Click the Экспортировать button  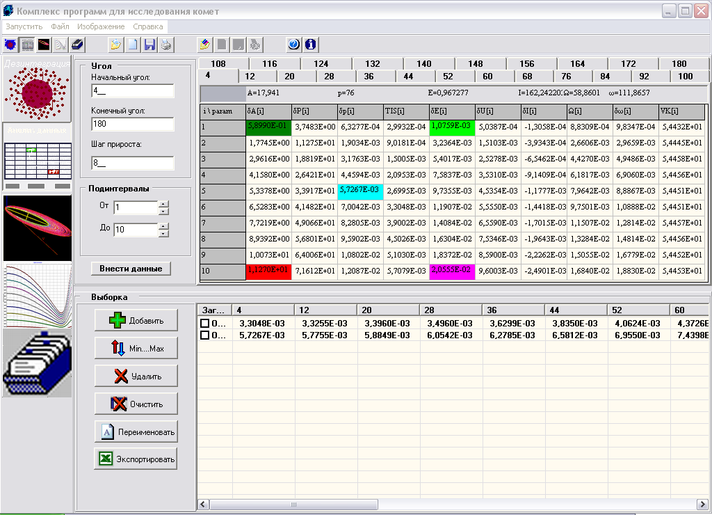(136, 459)
